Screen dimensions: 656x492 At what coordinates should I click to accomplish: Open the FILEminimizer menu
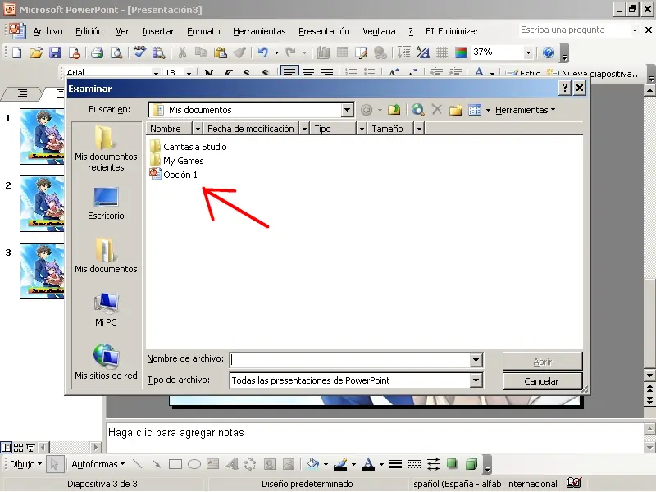(x=452, y=31)
